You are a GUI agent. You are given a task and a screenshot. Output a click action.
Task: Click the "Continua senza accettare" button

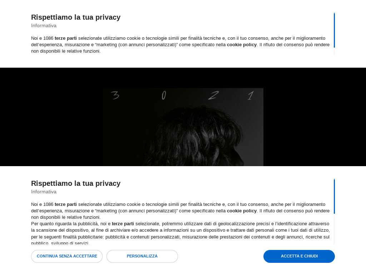click(x=67, y=256)
